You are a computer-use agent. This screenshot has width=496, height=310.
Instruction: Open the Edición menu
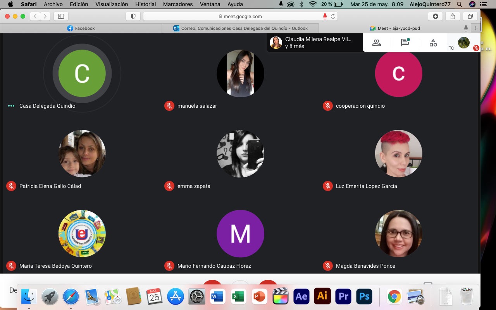pos(79,4)
